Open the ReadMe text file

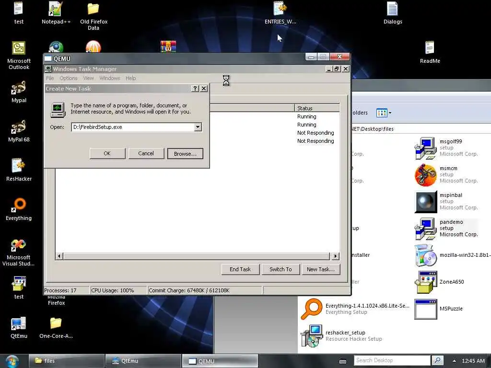point(430,52)
